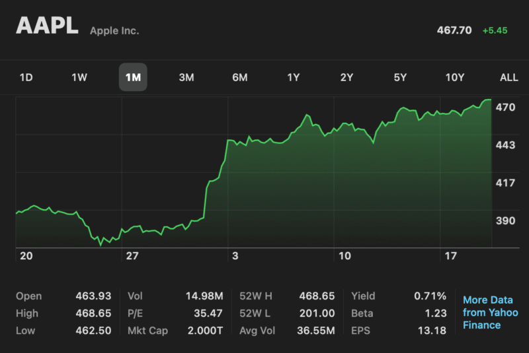Image resolution: width=529 pixels, height=353 pixels.
Task: Click the date label 20 on x-axis
Action: click(x=26, y=256)
